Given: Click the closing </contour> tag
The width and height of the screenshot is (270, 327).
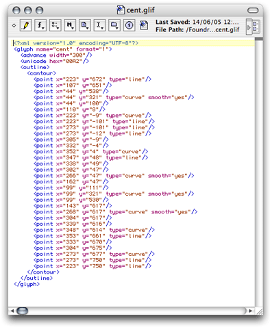Looking at the screenshot, I should [x=43, y=272].
